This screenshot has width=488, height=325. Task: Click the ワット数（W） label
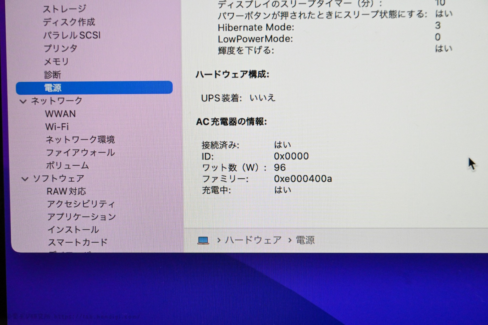pos(235,168)
